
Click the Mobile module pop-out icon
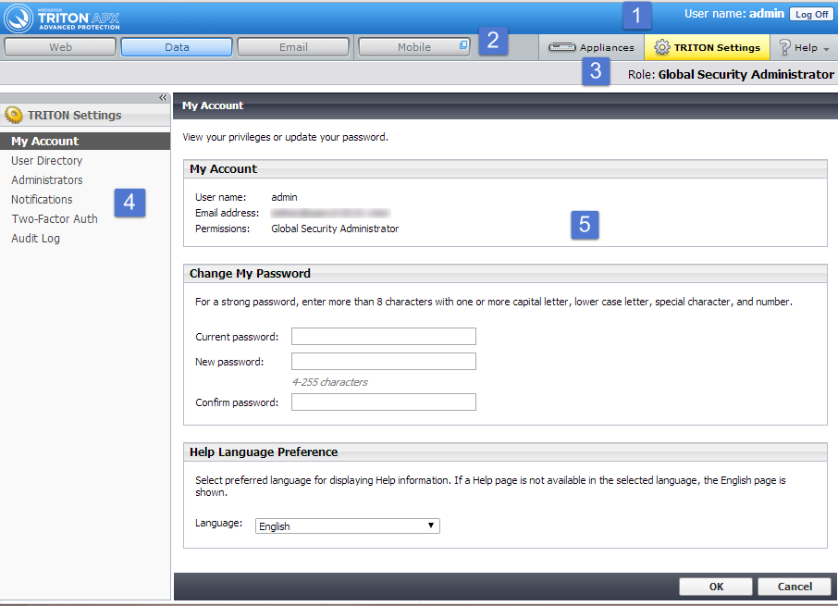pos(464,45)
